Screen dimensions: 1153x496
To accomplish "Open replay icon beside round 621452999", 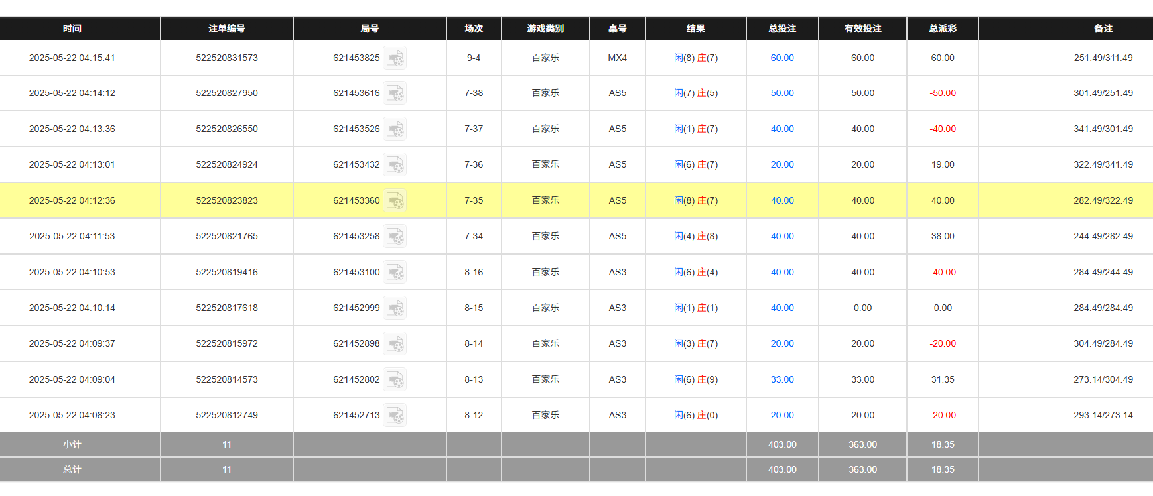I will click(x=395, y=308).
